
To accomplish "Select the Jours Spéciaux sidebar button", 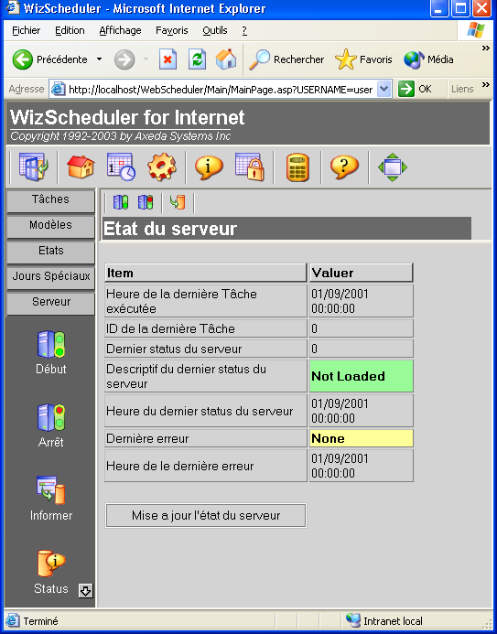I will pyautogui.click(x=51, y=276).
